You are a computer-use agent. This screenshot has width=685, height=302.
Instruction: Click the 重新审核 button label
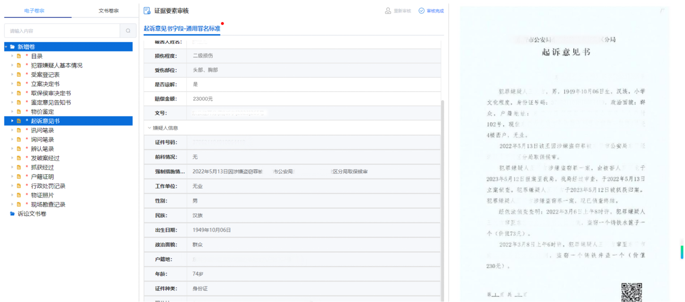click(402, 11)
